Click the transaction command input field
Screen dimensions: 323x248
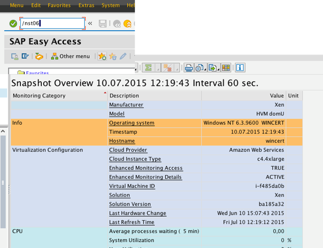click(x=52, y=24)
